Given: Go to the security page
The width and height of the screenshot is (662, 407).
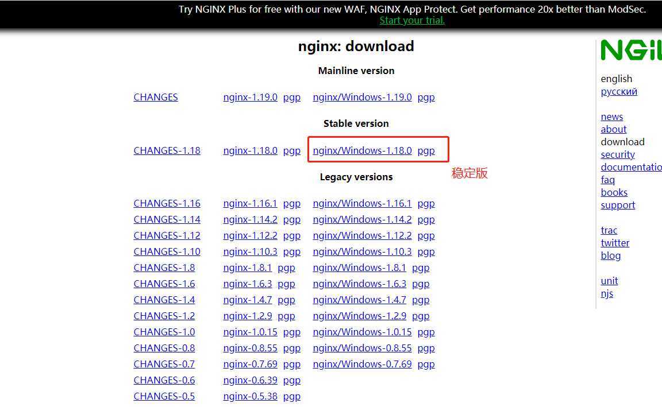Looking at the screenshot, I should pyautogui.click(x=618, y=155).
